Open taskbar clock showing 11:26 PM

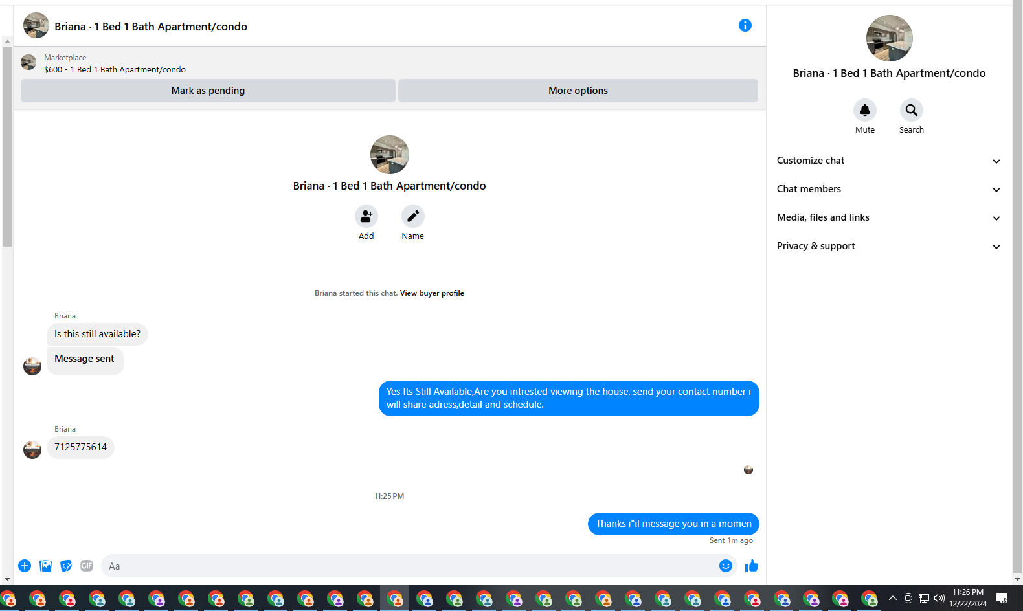(x=968, y=598)
